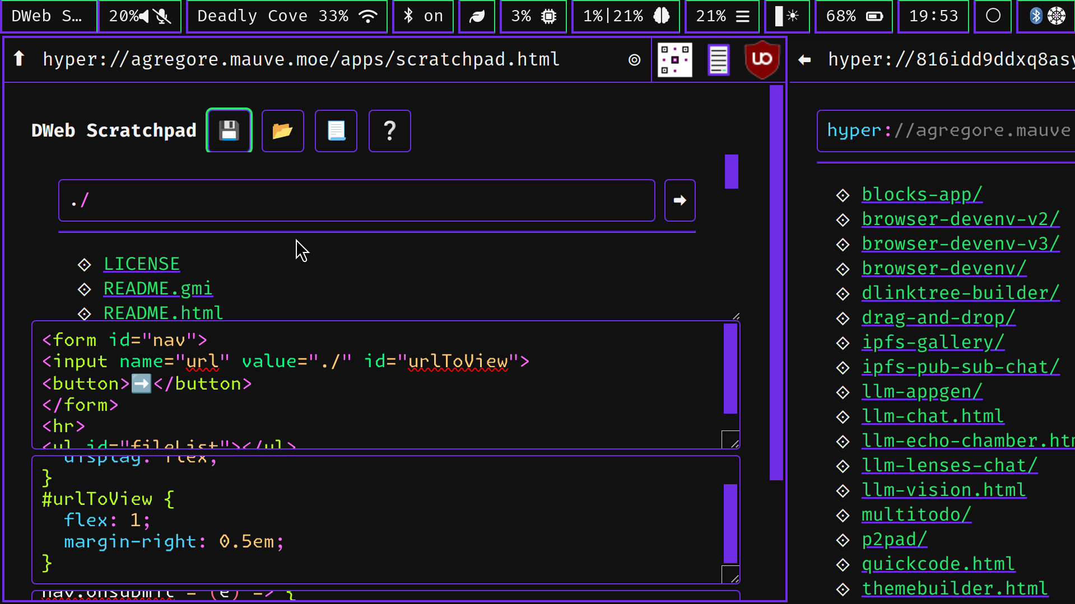Screen dimensions: 1075x604
Task: Click the 68% battery indicator
Action: click(x=854, y=16)
